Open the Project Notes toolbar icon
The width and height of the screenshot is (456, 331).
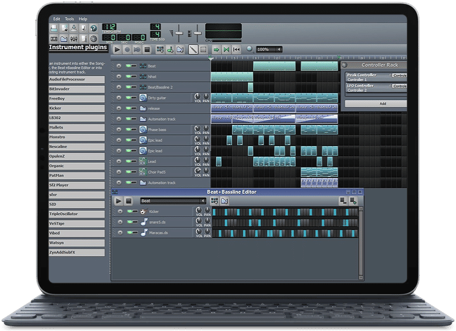pos(84,39)
